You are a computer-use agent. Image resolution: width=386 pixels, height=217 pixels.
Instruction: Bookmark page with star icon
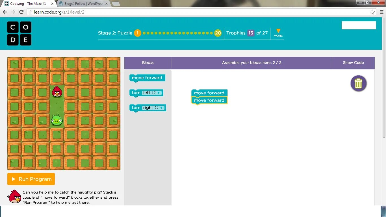(372, 12)
